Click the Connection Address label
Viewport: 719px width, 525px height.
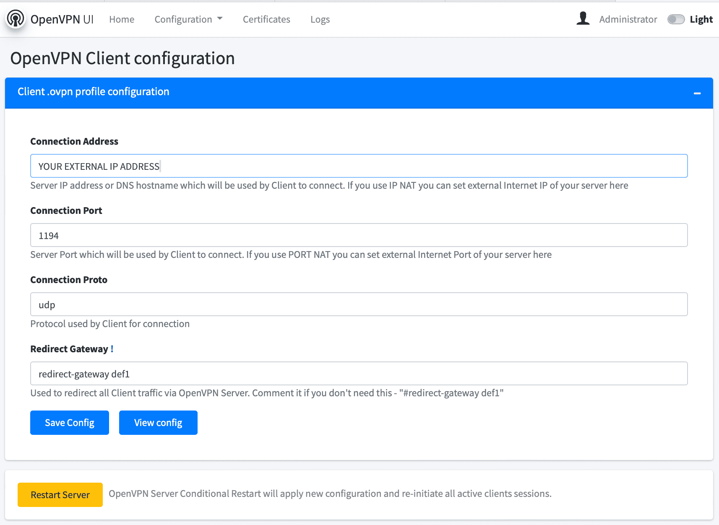74,141
